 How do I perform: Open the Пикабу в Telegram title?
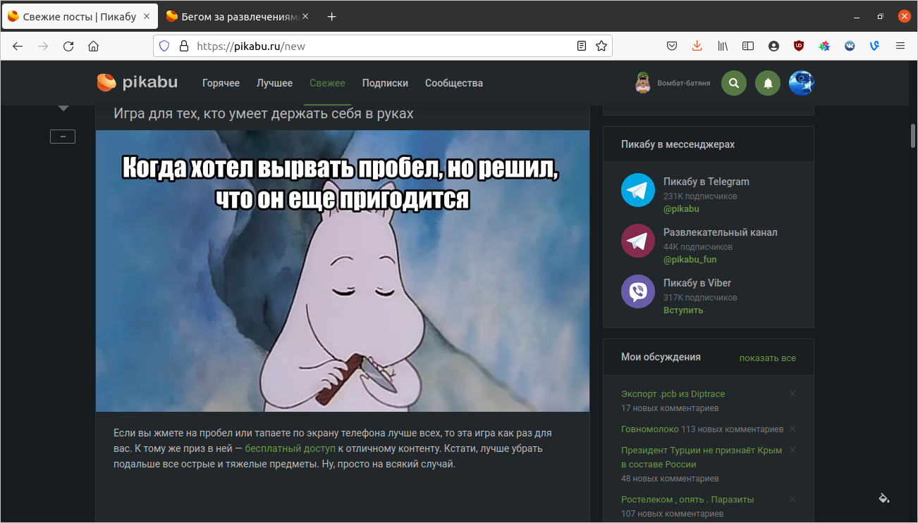(x=706, y=182)
